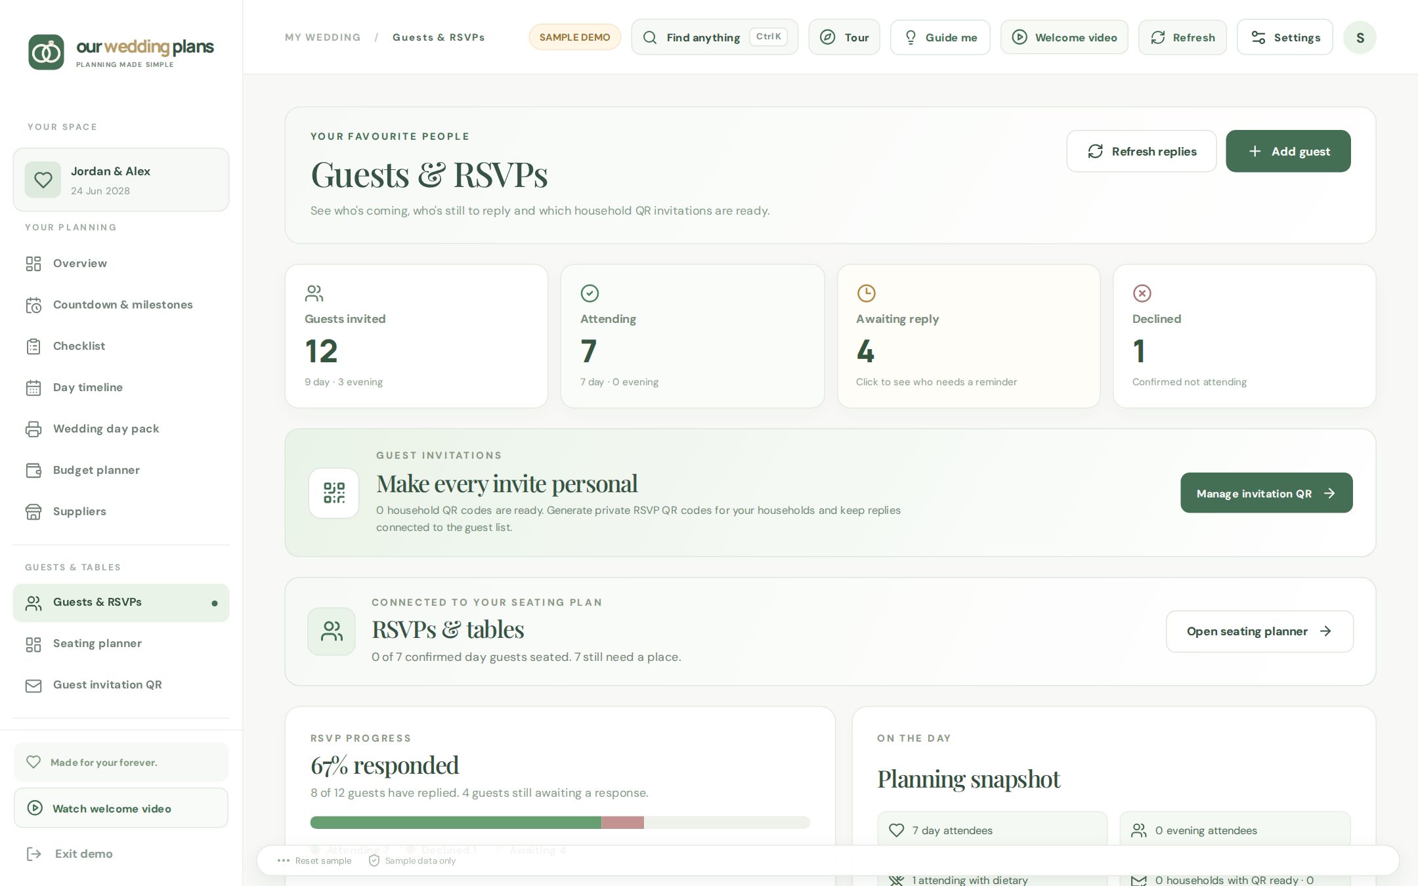Click the Budget planner wallet icon
The width and height of the screenshot is (1418, 886).
(x=33, y=470)
